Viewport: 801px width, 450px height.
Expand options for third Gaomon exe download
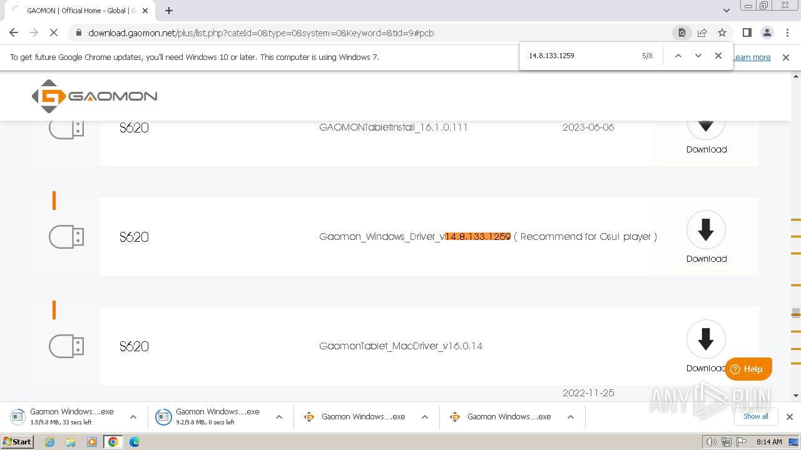click(x=425, y=417)
